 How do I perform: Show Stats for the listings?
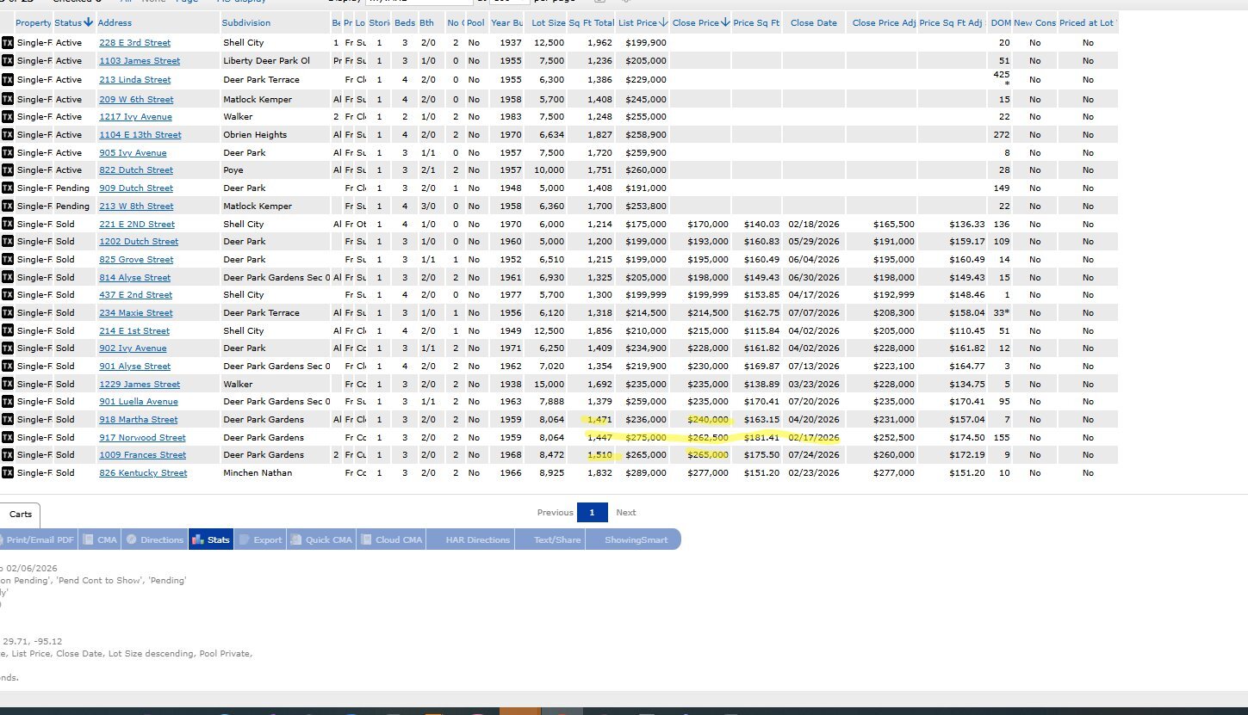[211, 539]
